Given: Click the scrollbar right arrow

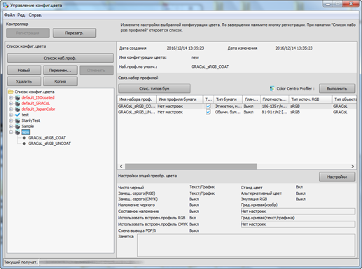Looking at the screenshot, I should pyautogui.click(x=352, y=166).
